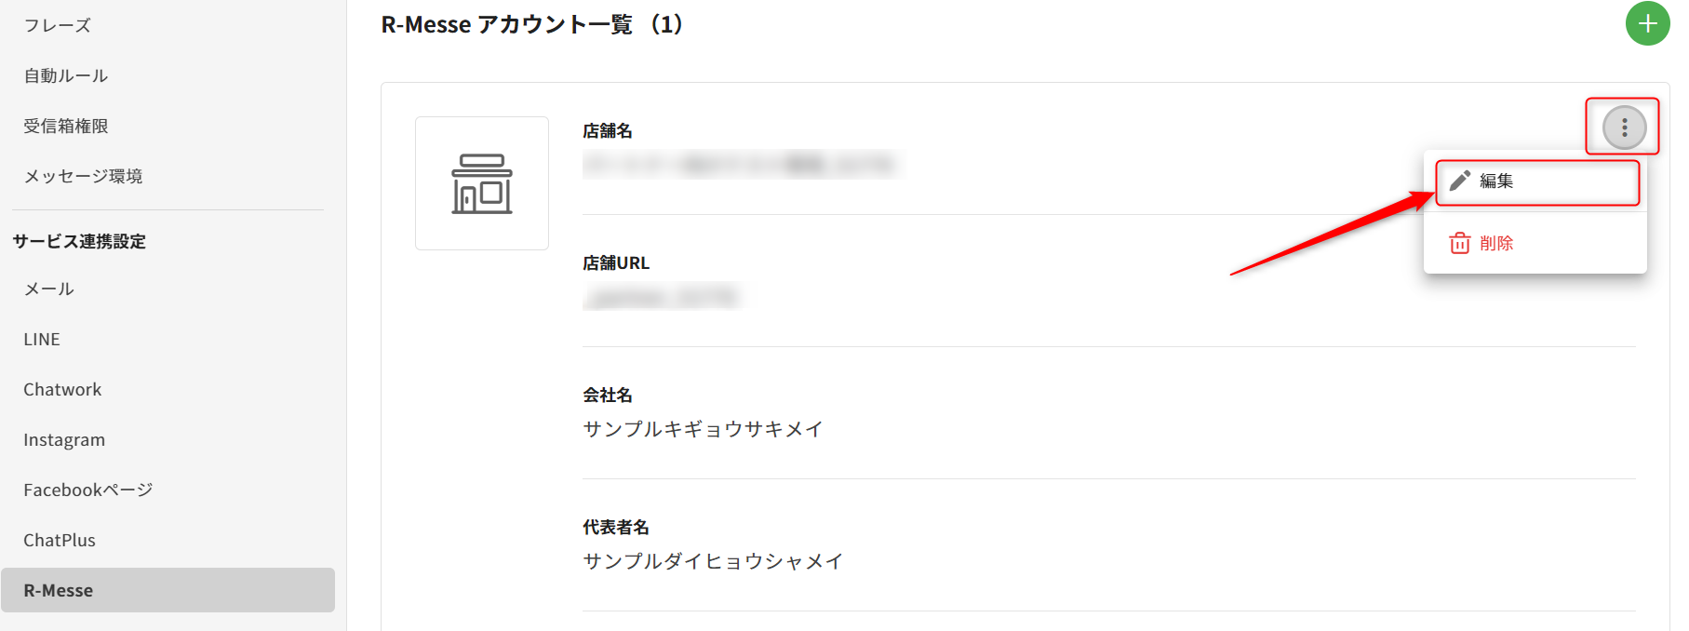Viewport: 1689px width, 631px height.
Task: Click the red trash delete icon
Action: point(1459,243)
